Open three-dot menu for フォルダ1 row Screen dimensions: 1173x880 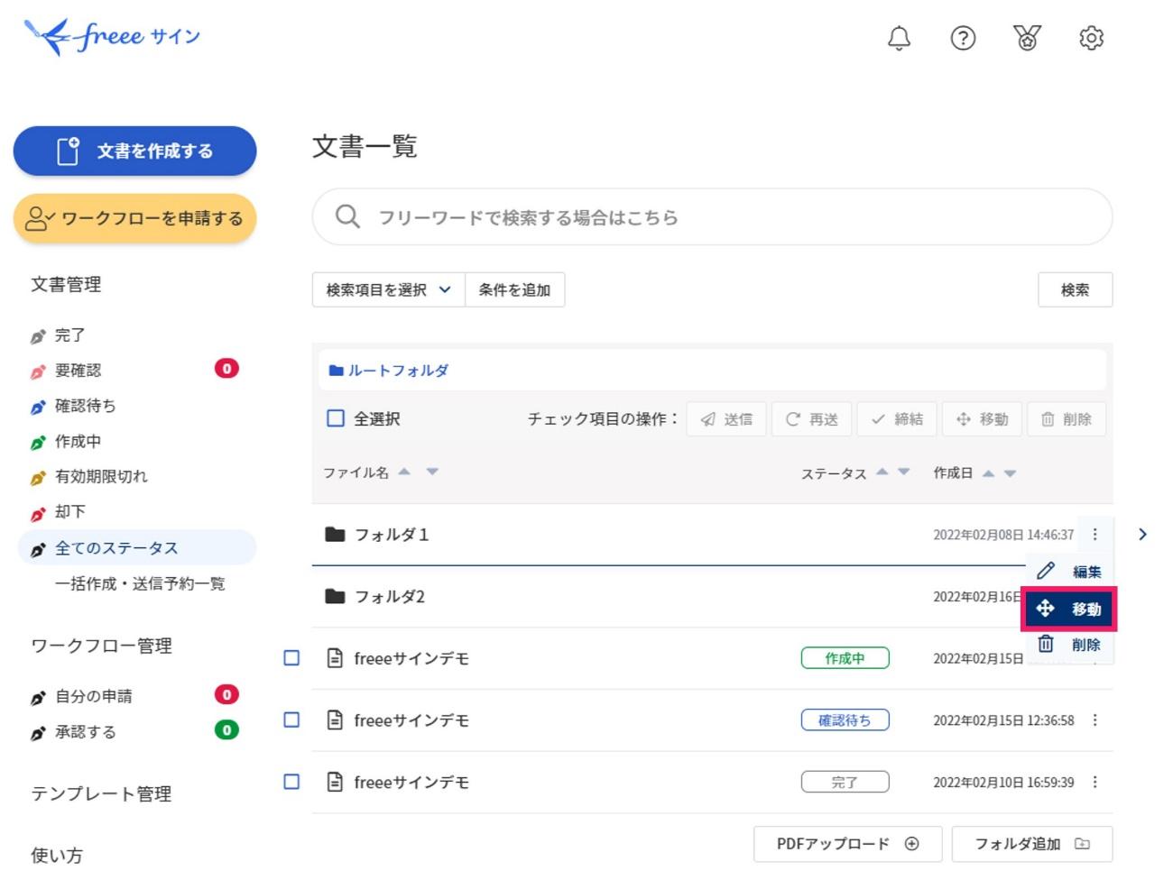coord(1094,535)
